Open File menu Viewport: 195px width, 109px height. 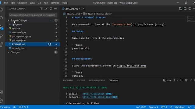point(6,3)
